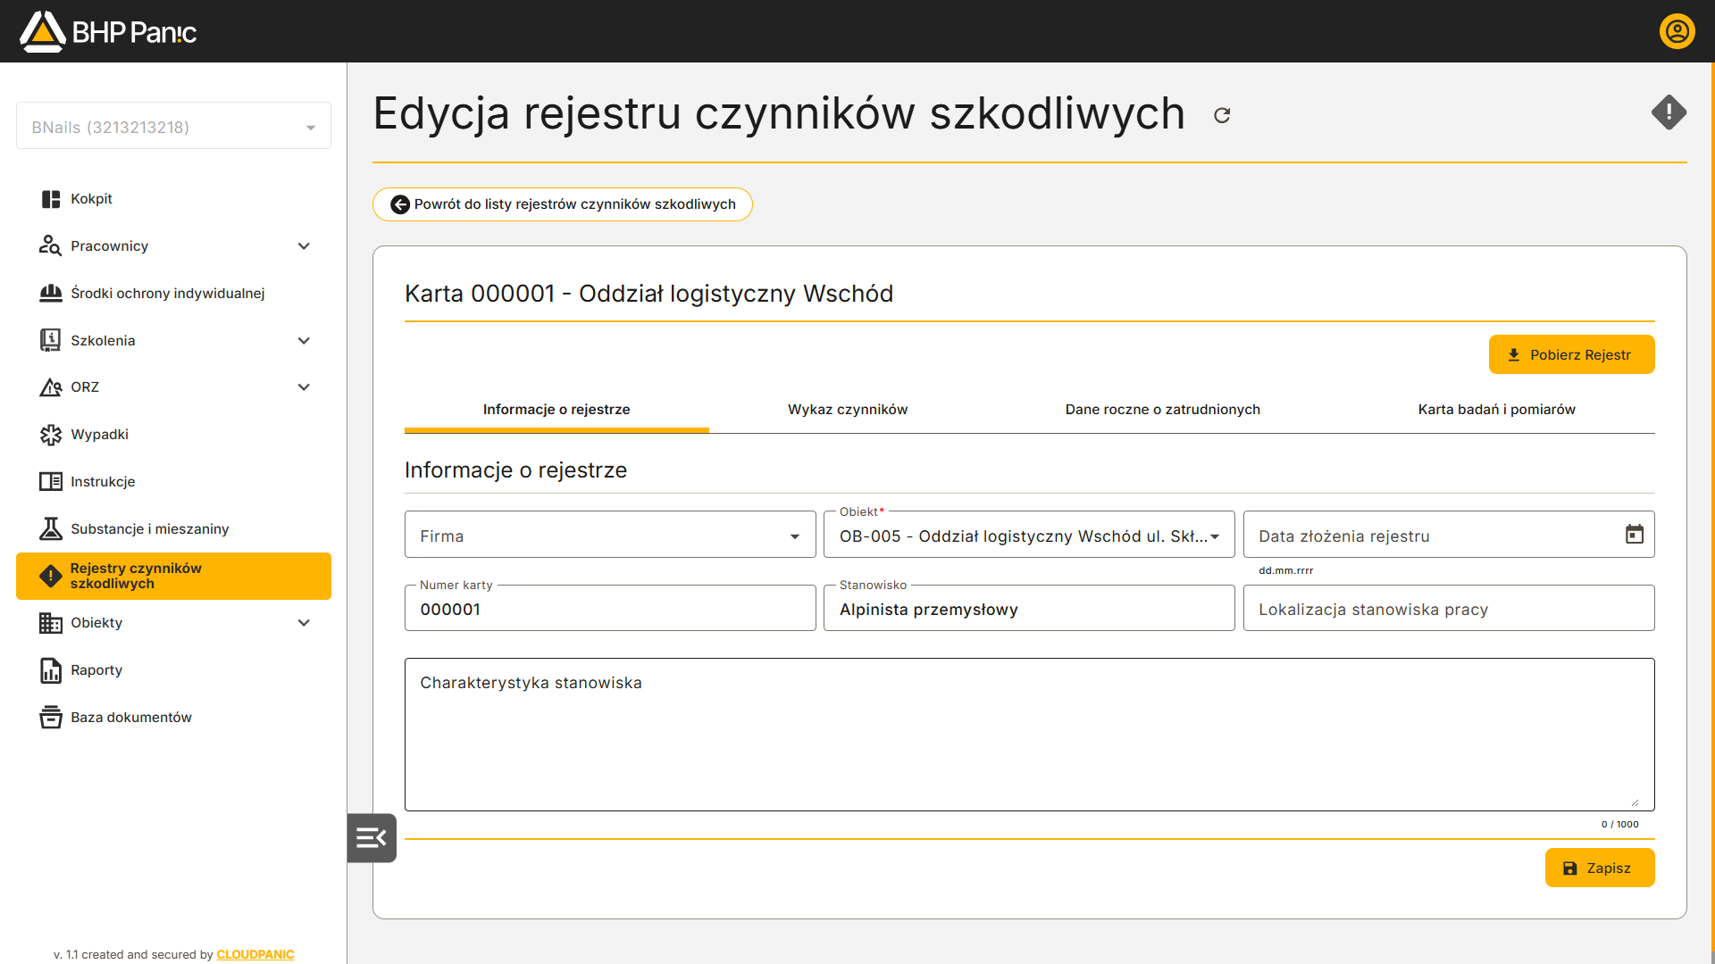
Task: Focus the Stanowisko field
Action: (x=1029, y=609)
